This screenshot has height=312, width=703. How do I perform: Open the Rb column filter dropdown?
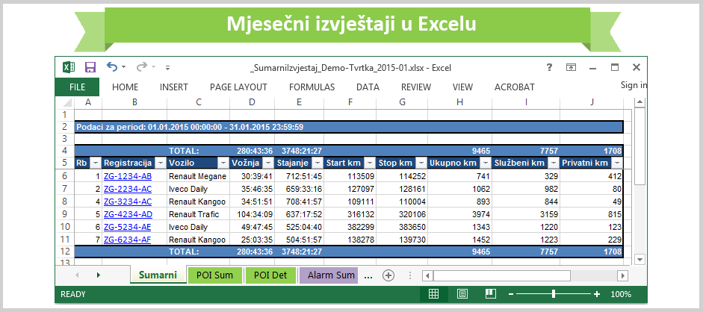click(96, 163)
